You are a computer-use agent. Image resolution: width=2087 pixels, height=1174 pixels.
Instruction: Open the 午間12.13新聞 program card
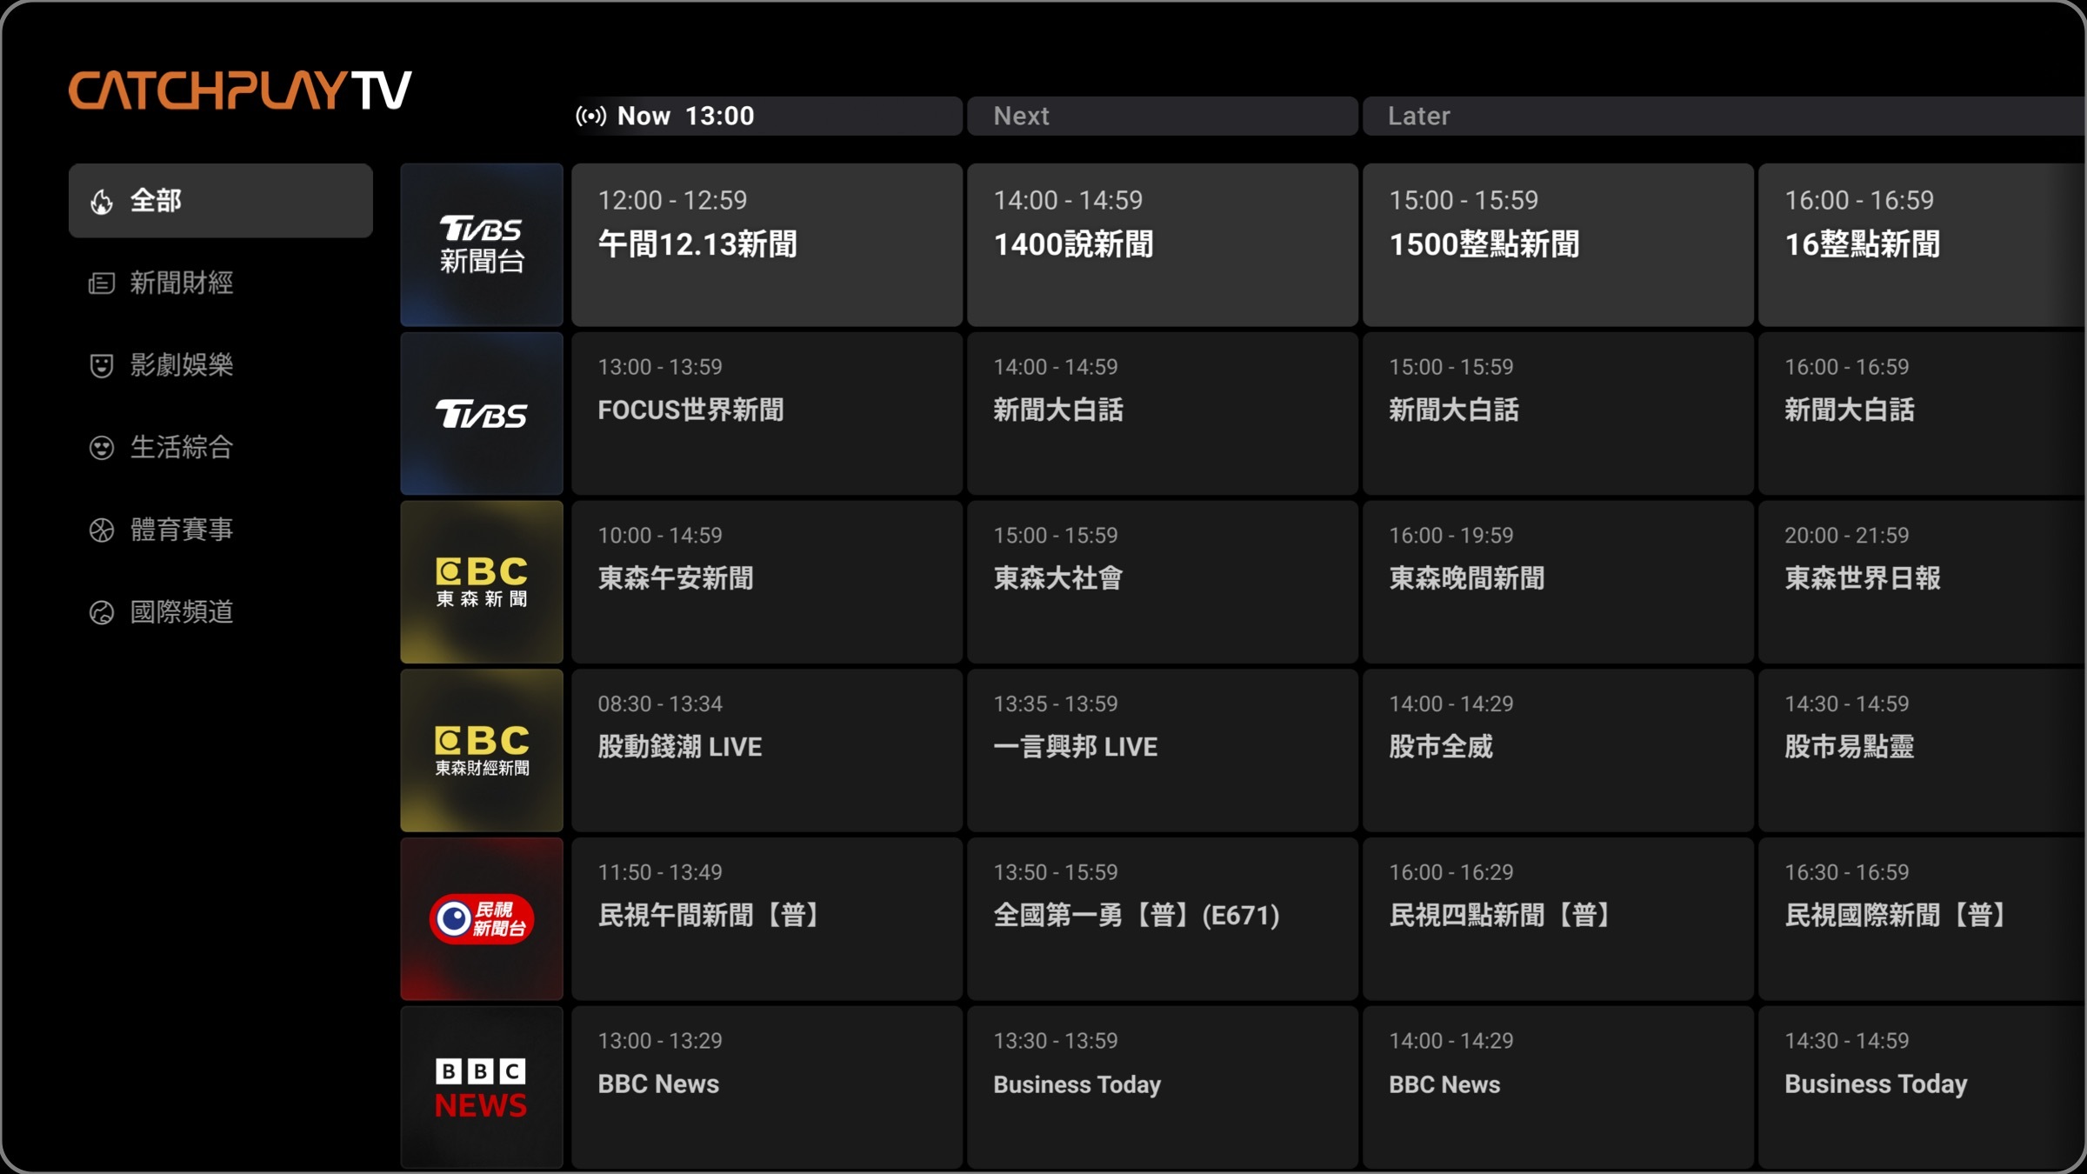click(766, 245)
